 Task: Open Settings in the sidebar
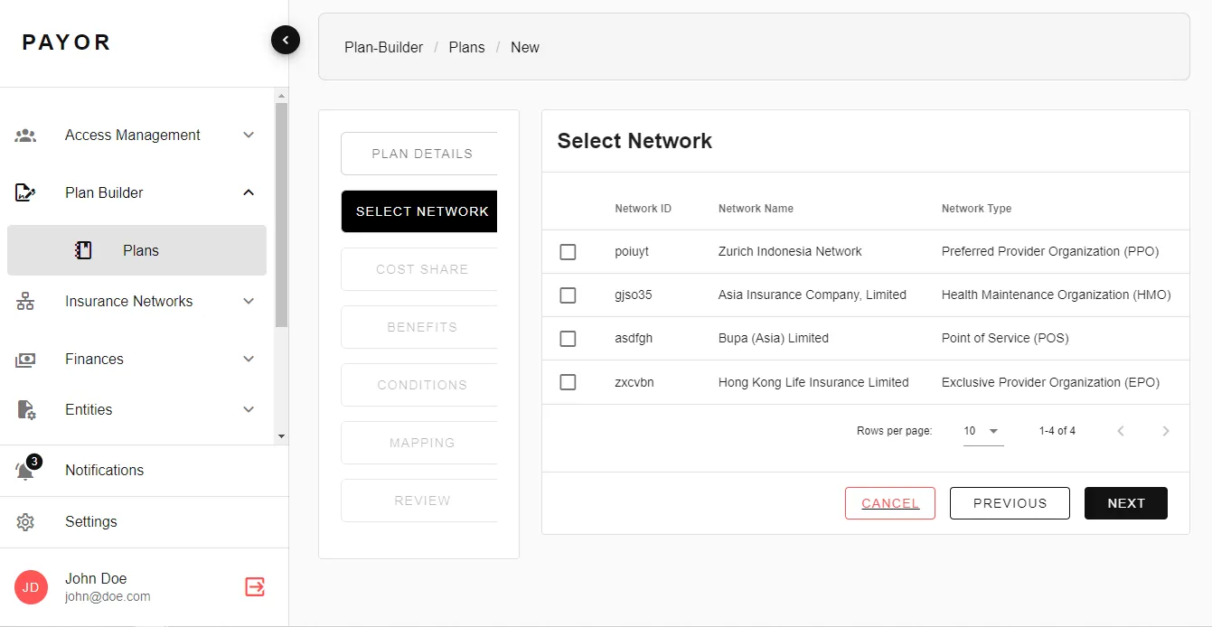[x=144, y=522]
